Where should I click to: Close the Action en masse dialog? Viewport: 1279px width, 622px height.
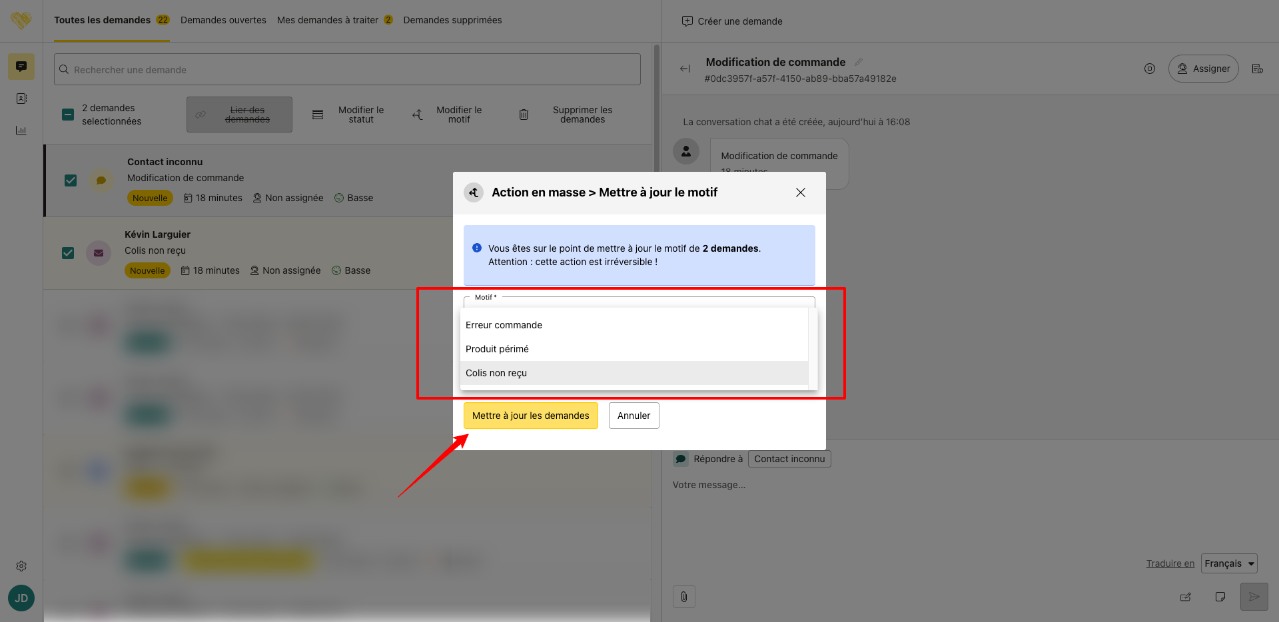(x=801, y=192)
